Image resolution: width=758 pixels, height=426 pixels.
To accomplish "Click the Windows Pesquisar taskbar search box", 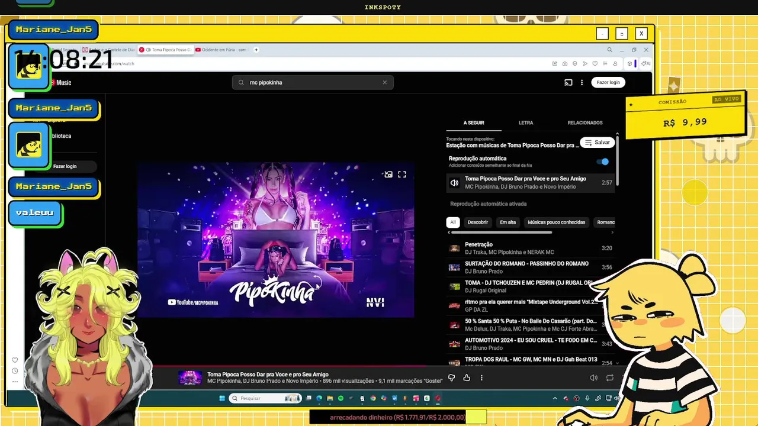I will (265, 398).
